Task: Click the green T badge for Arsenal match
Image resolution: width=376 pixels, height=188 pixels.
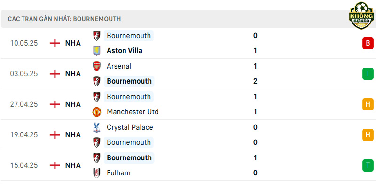Action: (368, 74)
